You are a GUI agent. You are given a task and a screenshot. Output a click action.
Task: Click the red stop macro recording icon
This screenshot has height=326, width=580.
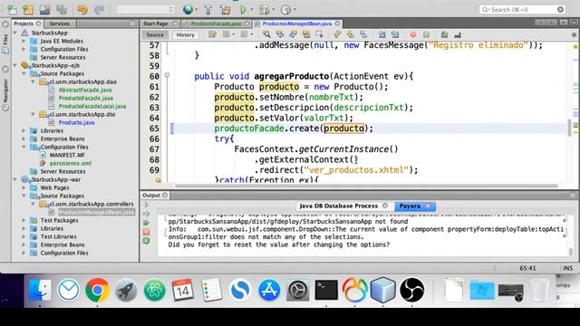(413, 34)
